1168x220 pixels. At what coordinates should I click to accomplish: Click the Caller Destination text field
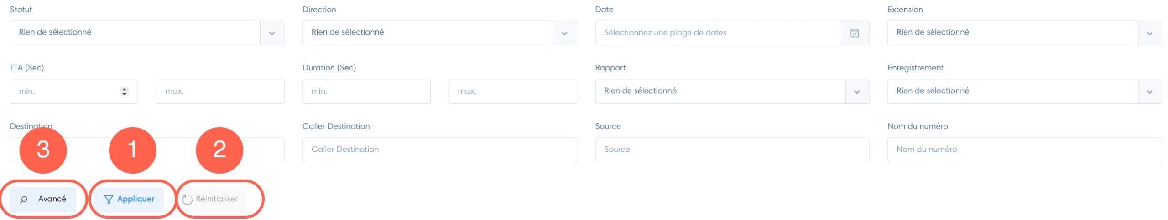439,150
